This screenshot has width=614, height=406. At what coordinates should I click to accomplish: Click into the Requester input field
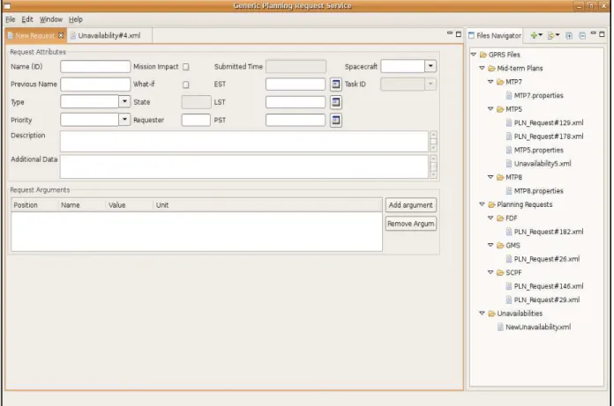pos(196,120)
